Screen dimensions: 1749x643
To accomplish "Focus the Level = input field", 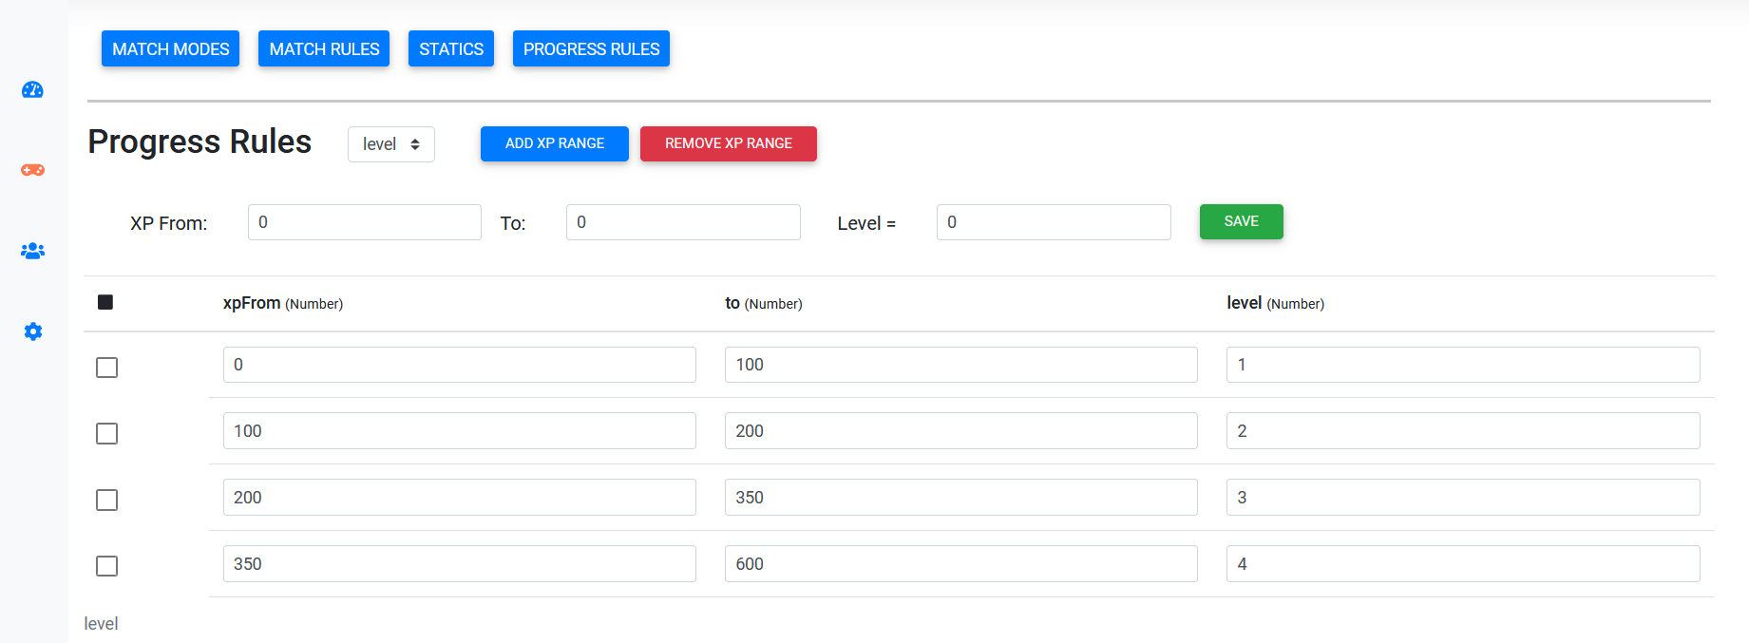I will pyautogui.click(x=1054, y=222).
